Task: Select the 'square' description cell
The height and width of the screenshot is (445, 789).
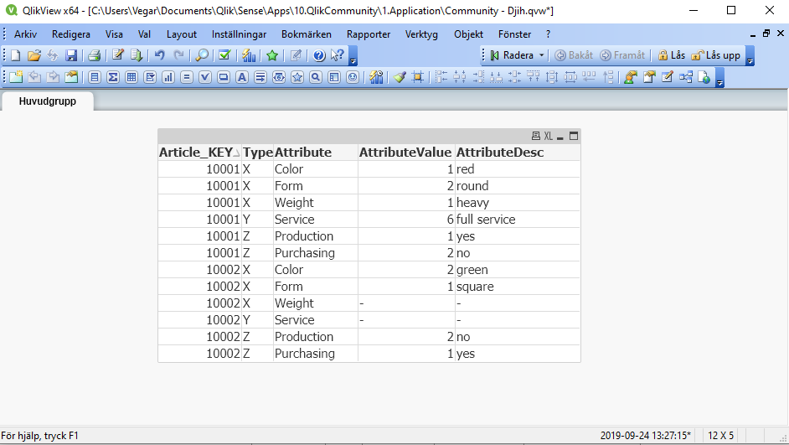Action: tap(518, 287)
